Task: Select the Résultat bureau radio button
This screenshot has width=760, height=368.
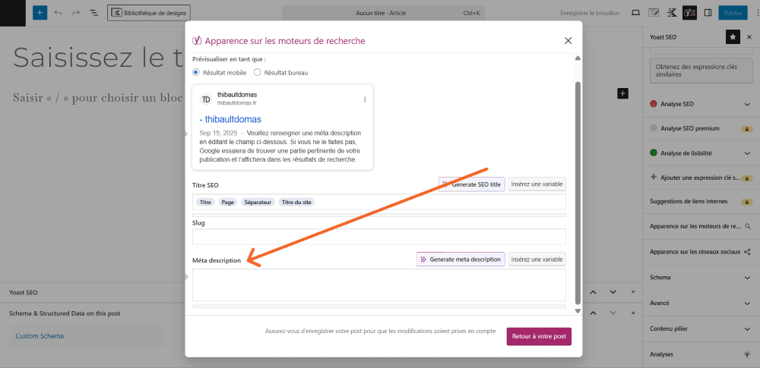Action: click(257, 73)
